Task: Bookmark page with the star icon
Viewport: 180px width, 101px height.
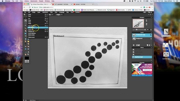Action: [x=141, y=7]
